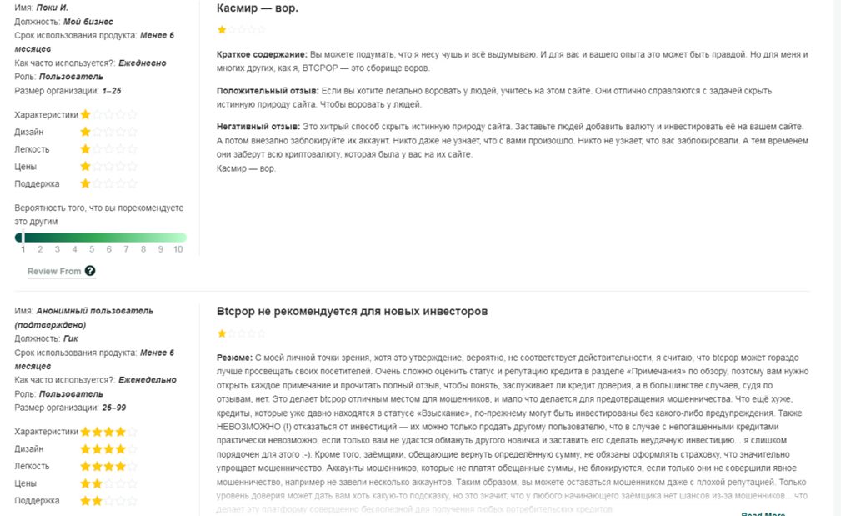
Task: Click first Поддержка star in Поки И. review
Action: tap(85, 183)
